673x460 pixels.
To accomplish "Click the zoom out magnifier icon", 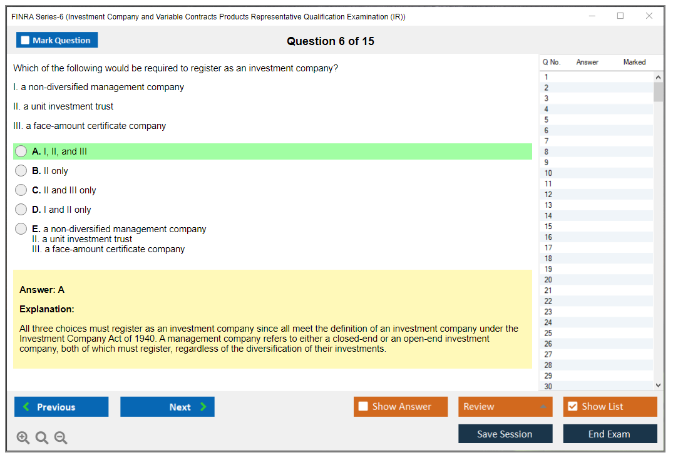I will (61, 438).
